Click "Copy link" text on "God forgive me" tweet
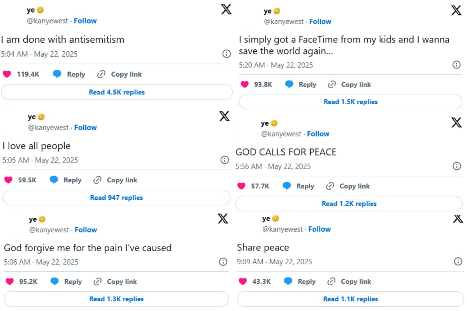Image resolution: width=467 pixels, height=311 pixels. [x=122, y=281]
